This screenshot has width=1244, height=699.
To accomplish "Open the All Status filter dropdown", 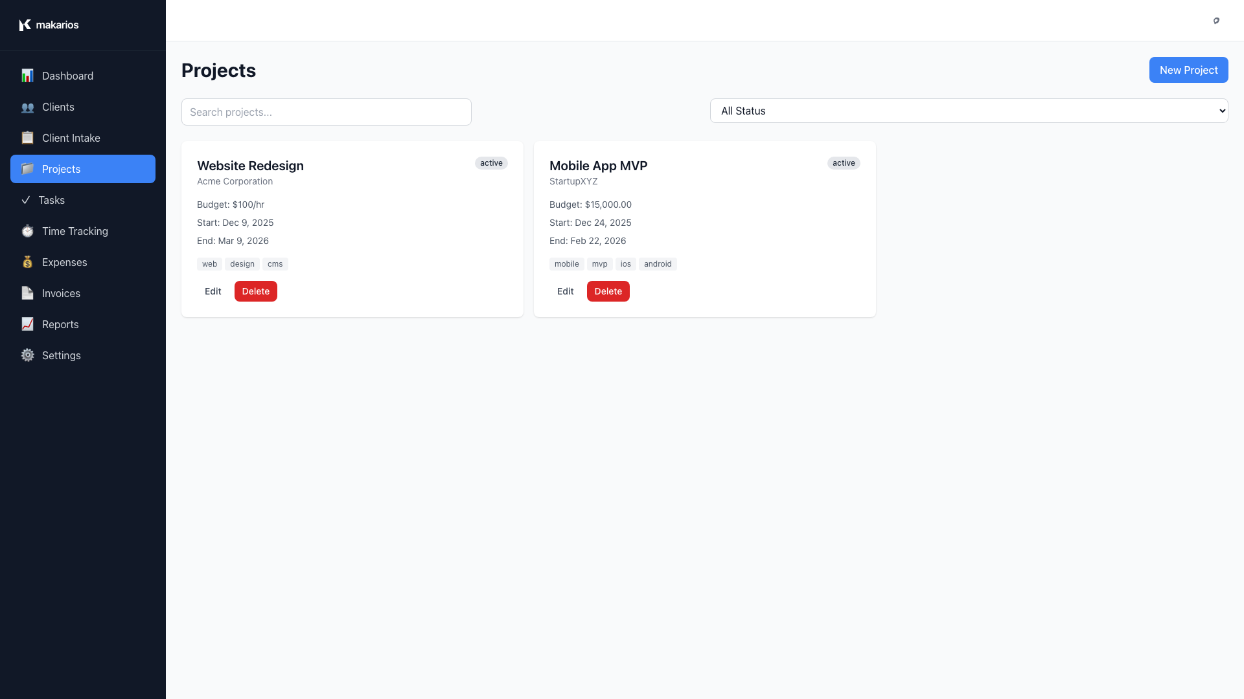I will coord(968,111).
